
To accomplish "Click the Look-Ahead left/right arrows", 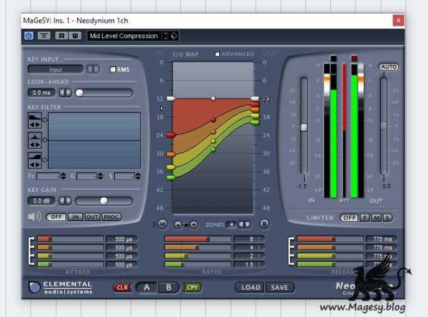I will tap(65, 93).
